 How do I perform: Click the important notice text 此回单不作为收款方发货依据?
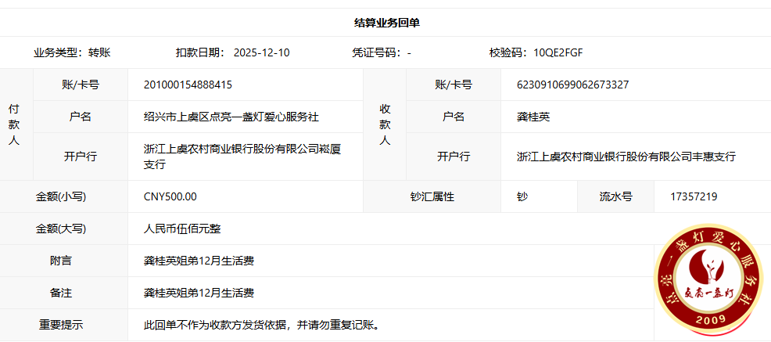click(x=262, y=324)
